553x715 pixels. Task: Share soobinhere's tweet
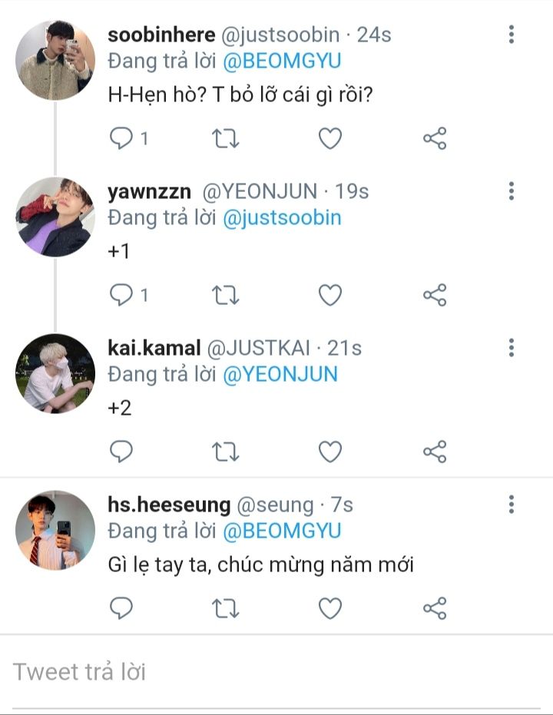[435, 138]
